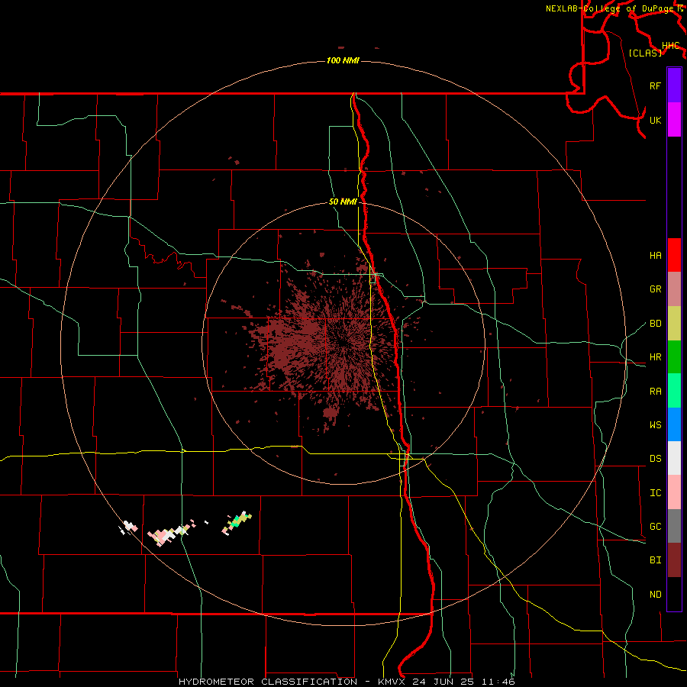Click the RF legend label

click(655, 85)
